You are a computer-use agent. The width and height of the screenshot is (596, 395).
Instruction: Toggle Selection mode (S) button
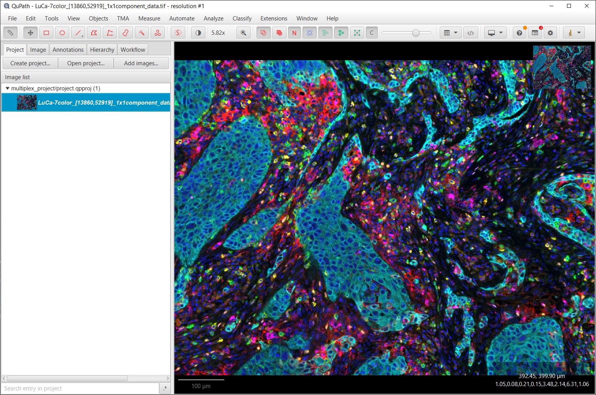pos(178,33)
